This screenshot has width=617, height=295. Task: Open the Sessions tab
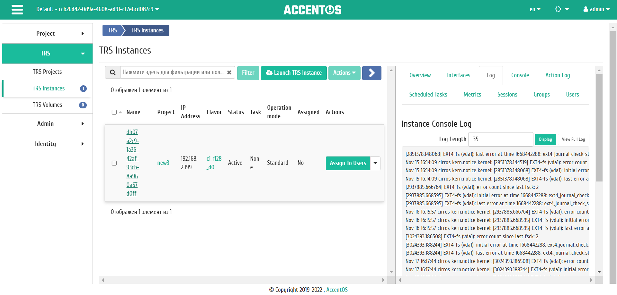[507, 95]
